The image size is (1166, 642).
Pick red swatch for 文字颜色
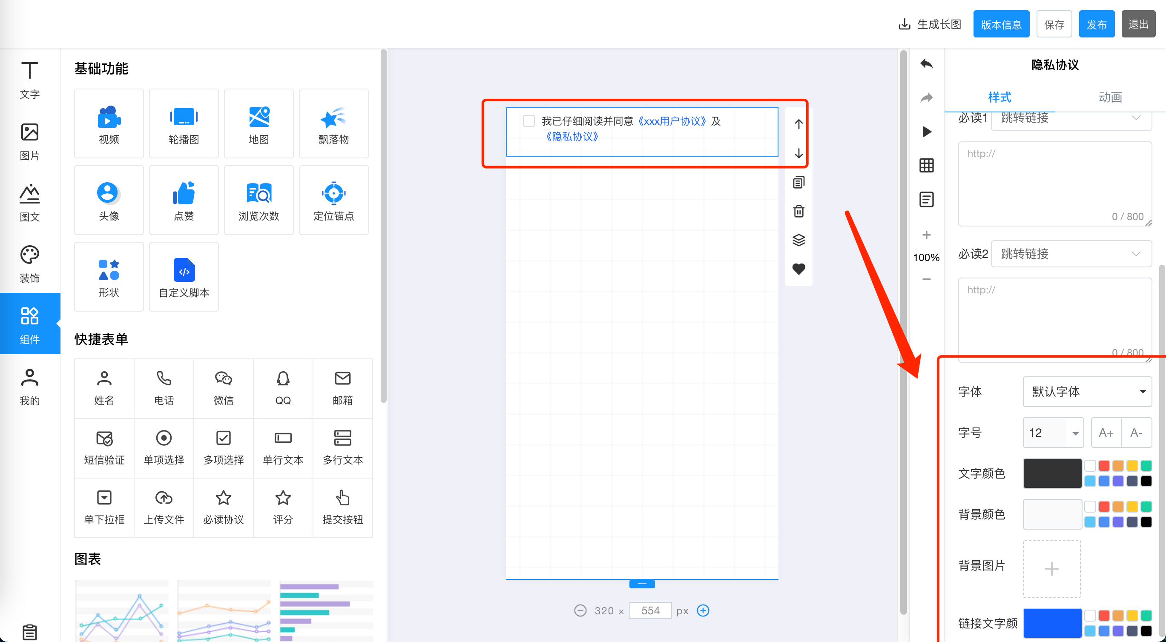[1104, 466]
